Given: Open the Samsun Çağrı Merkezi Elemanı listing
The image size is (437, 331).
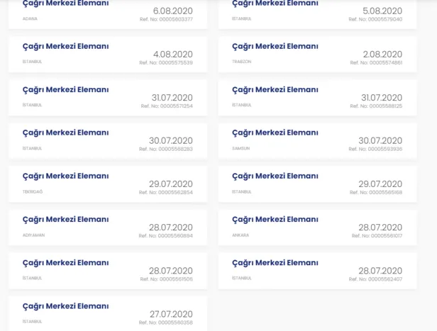Looking at the screenshot, I should pos(275,133).
